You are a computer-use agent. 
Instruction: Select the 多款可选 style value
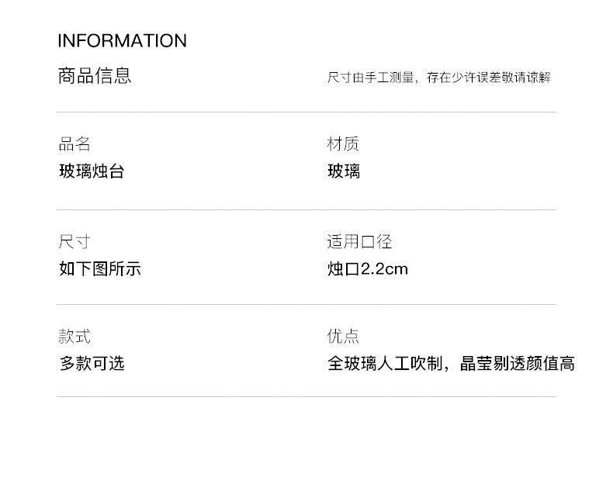[92, 364]
